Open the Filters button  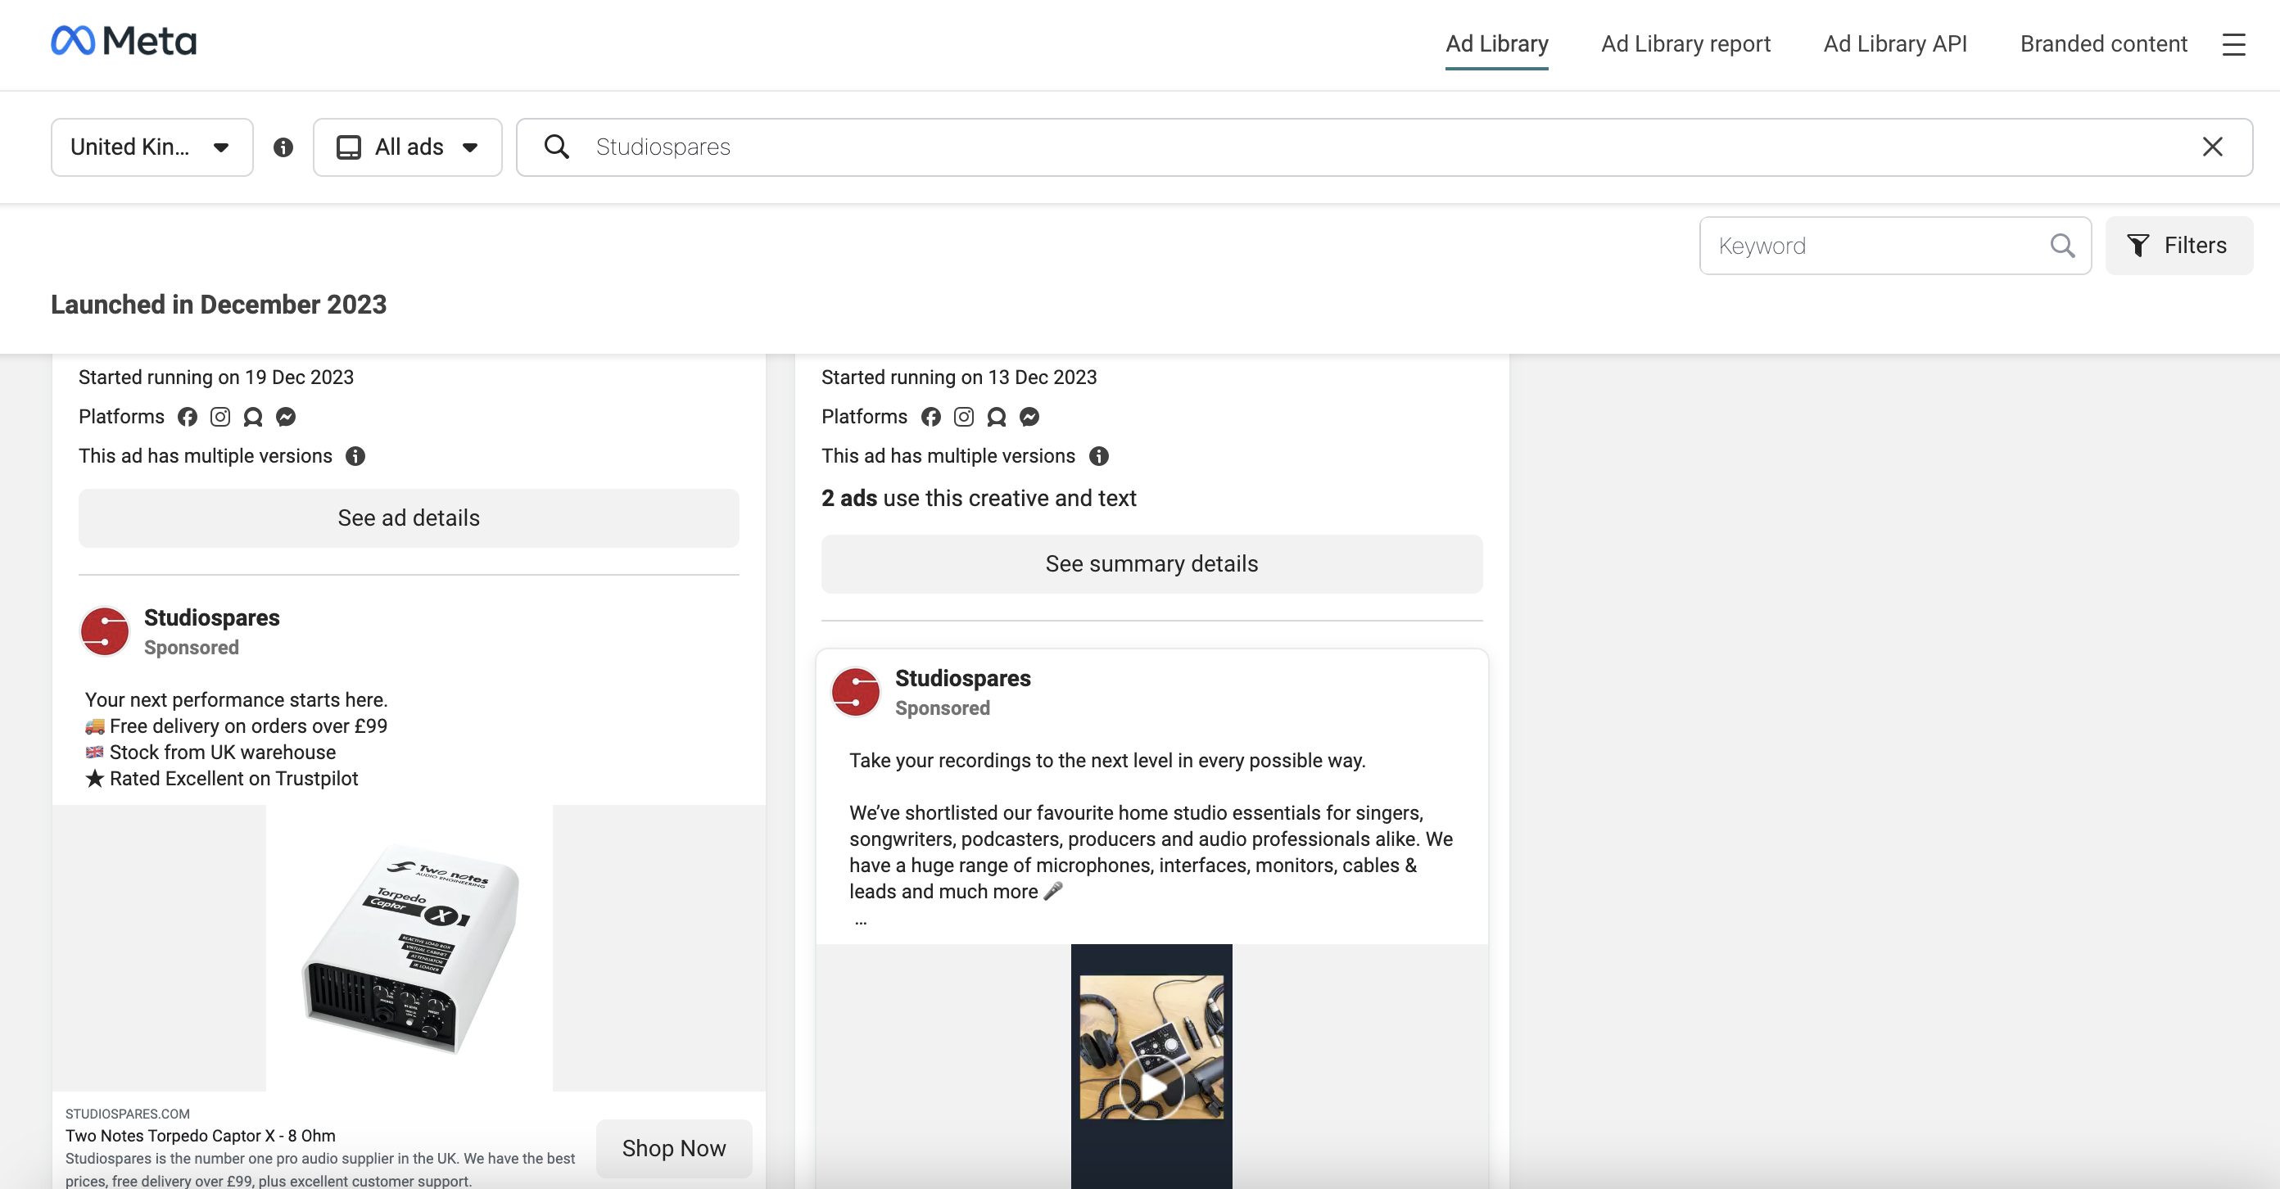[2178, 246]
